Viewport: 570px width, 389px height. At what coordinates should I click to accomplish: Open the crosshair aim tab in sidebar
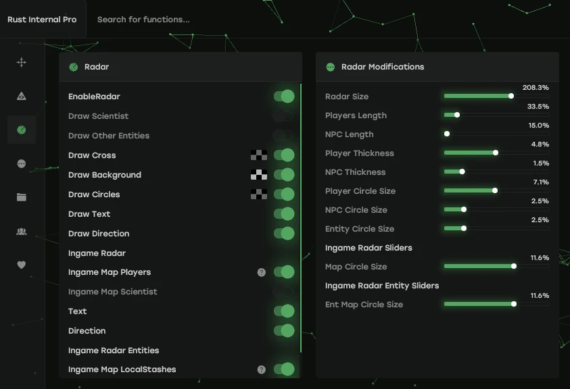(x=22, y=63)
